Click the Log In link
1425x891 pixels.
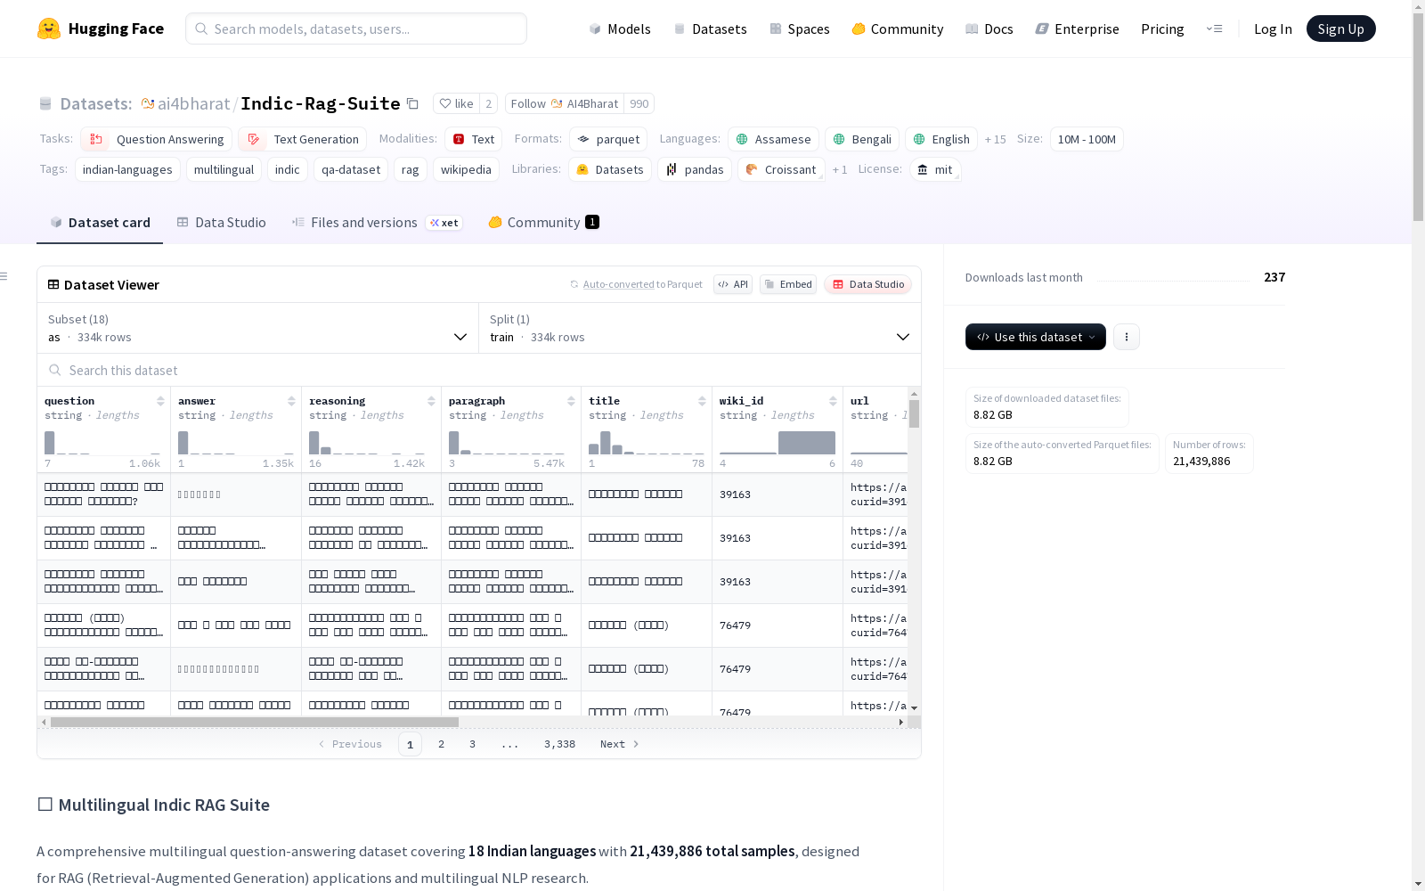[x=1273, y=29]
